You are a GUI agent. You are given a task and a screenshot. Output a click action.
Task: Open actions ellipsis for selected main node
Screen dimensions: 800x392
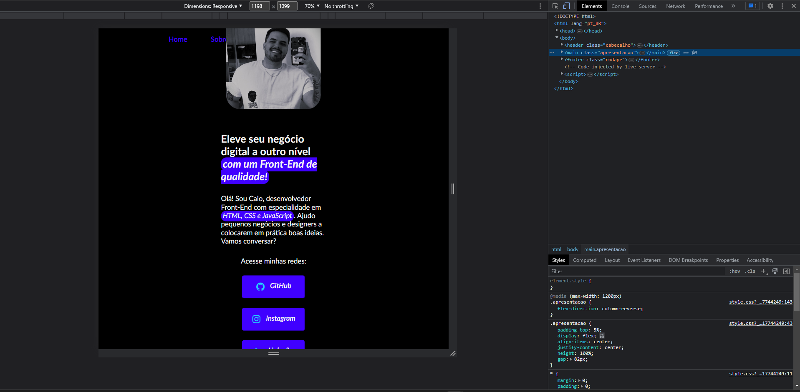click(x=552, y=53)
